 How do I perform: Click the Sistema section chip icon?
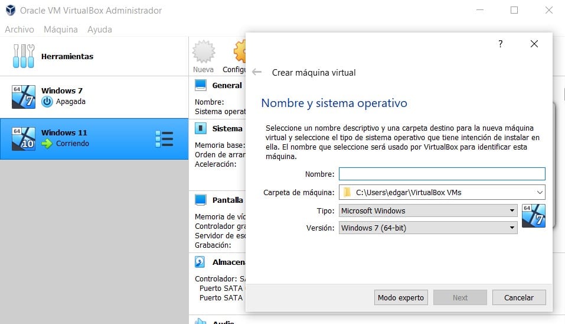point(201,128)
